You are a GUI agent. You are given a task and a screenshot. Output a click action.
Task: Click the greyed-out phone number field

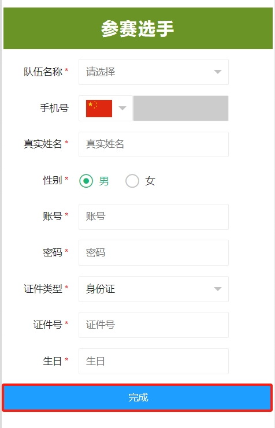[x=181, y=108]
